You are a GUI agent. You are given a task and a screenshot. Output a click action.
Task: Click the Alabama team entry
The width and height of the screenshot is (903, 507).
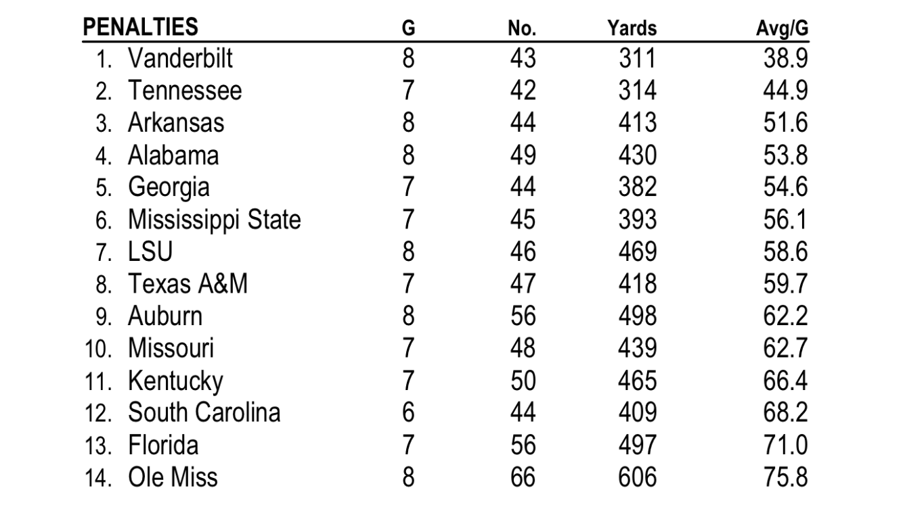(173, 155)
